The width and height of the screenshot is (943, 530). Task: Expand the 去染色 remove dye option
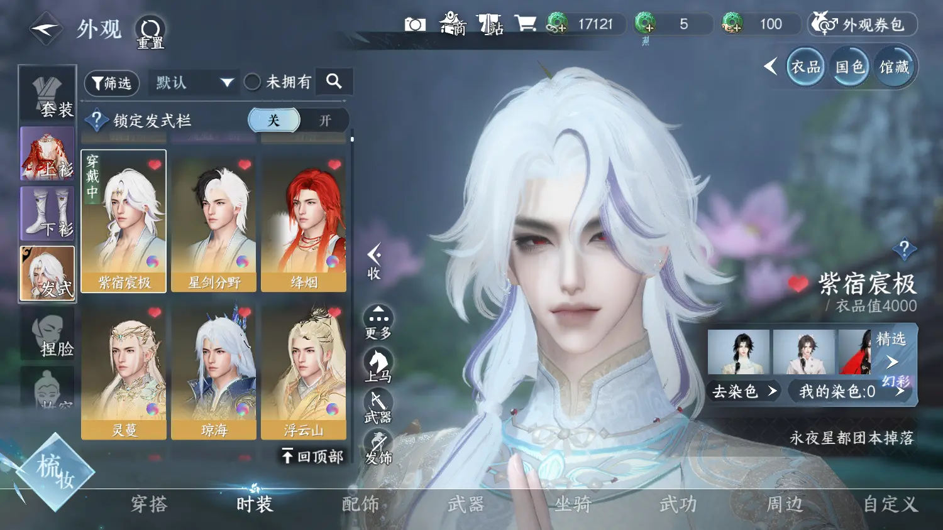[x=744, y=392]
